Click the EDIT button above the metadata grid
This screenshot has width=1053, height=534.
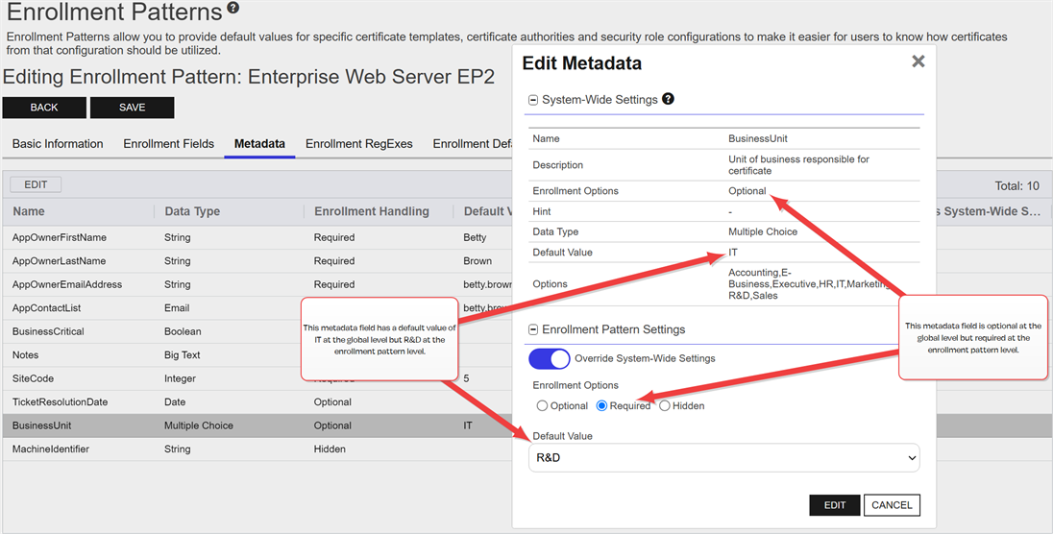(x=36, y=184)
